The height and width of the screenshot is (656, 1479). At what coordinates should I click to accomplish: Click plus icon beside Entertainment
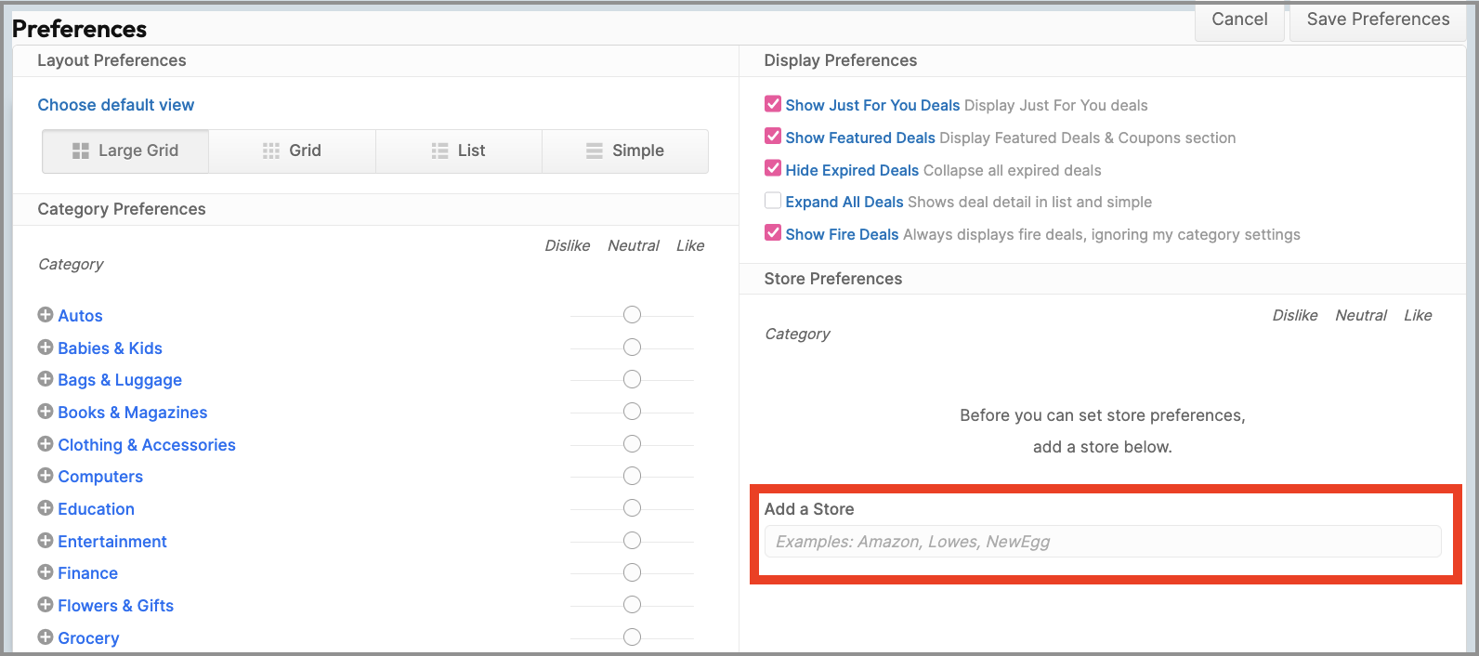point(45,541)
